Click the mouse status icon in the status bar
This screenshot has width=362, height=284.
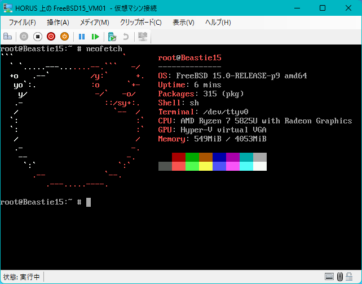[340, 276]
